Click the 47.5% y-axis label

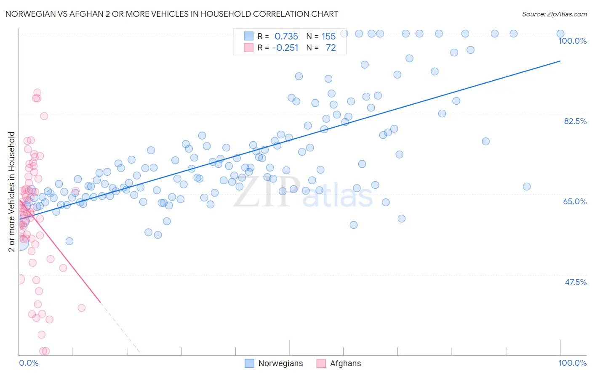(x=575, y=282)
